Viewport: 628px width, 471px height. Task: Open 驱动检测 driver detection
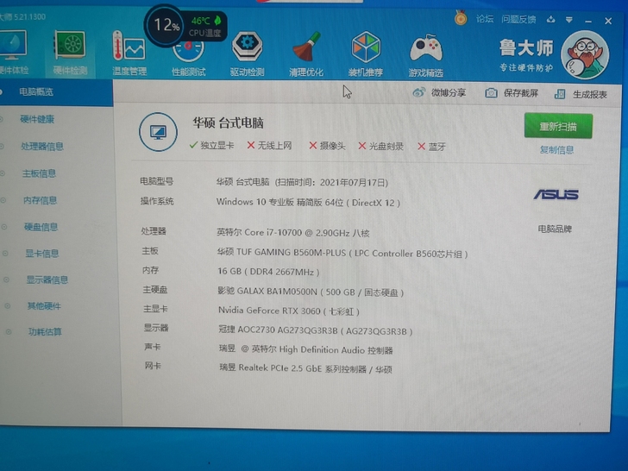[x=247, y=54]
